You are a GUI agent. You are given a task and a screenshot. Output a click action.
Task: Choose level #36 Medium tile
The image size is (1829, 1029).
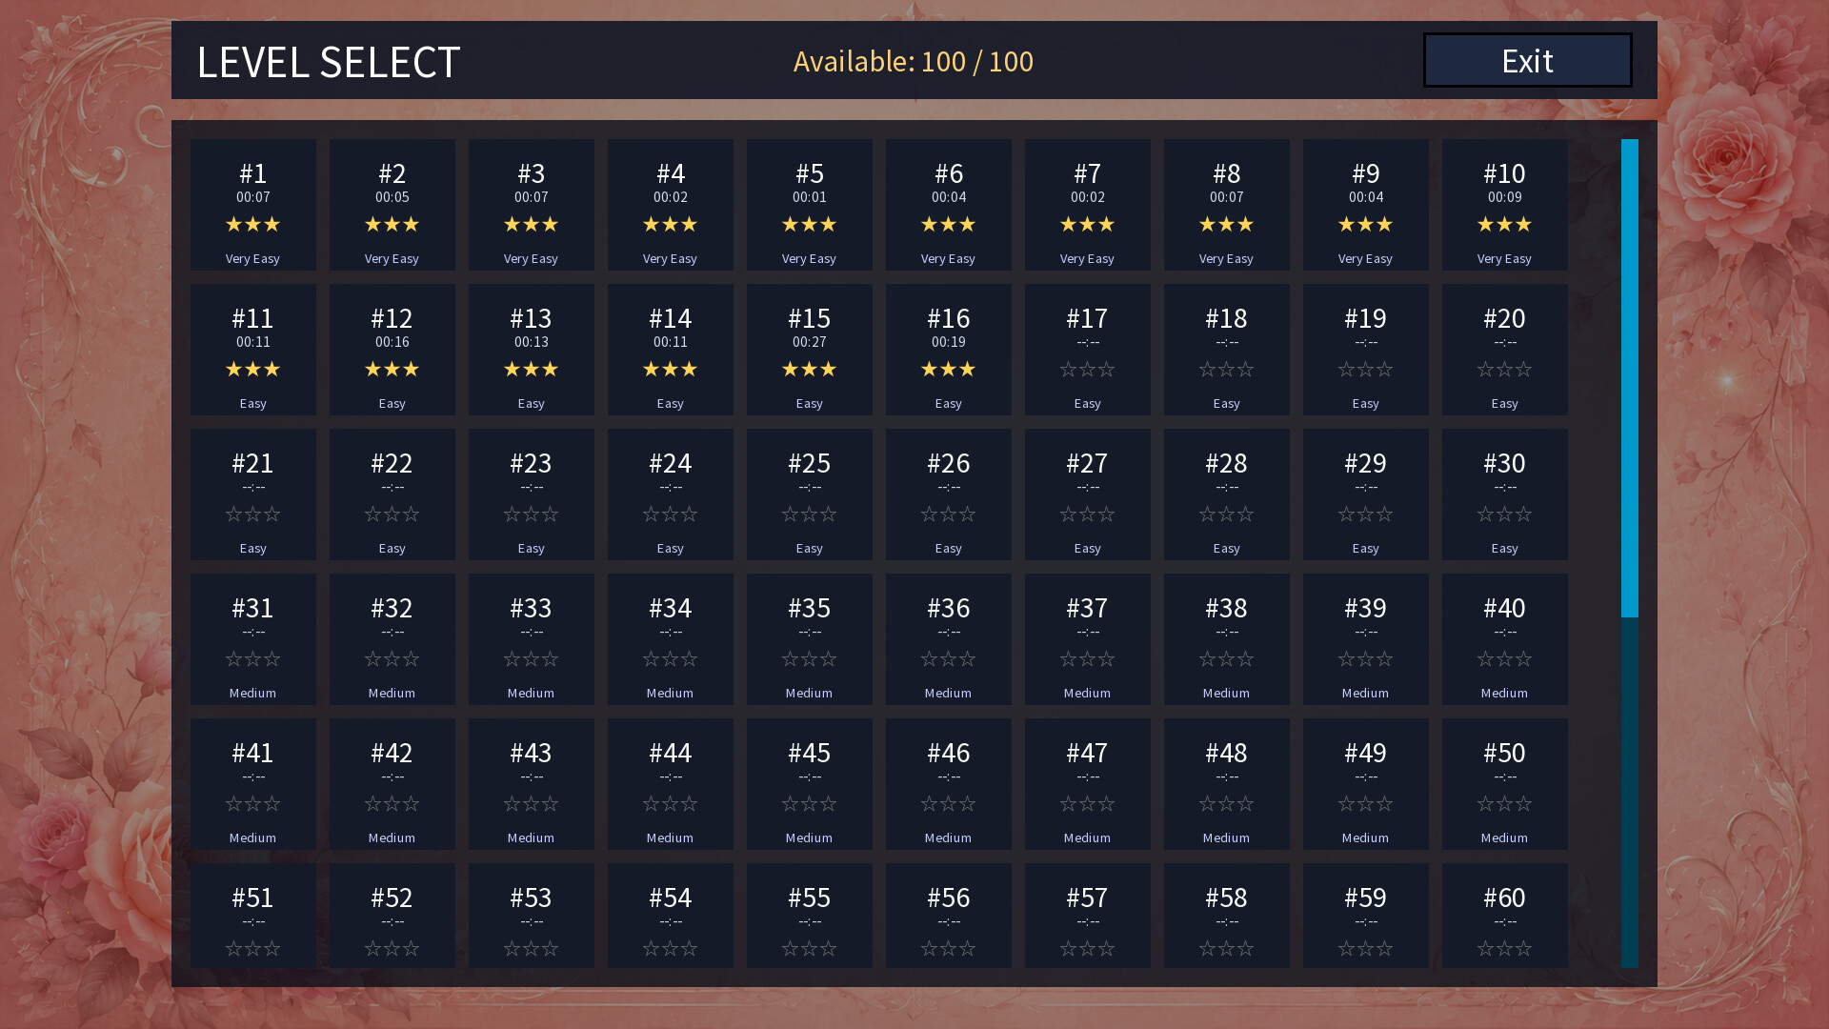949,639
